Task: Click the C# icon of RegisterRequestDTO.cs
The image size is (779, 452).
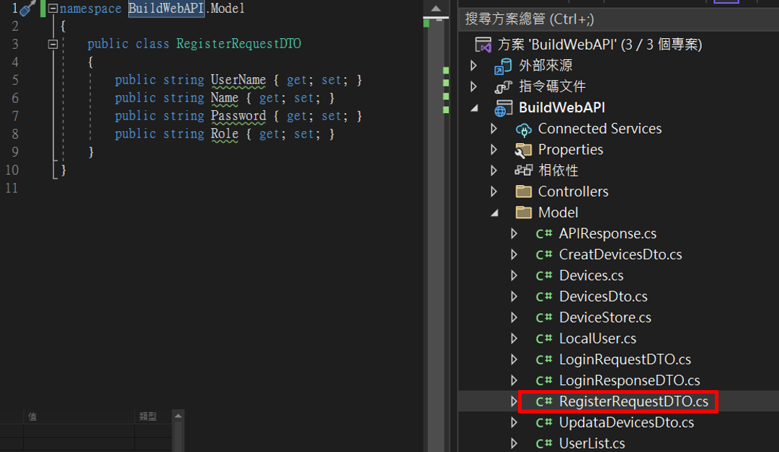Action: [544, 402]
